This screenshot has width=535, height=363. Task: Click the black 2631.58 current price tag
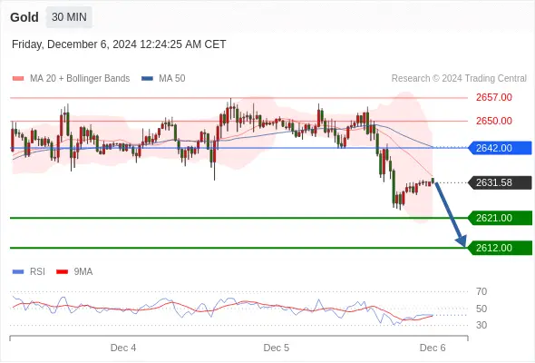click(501, 182)
